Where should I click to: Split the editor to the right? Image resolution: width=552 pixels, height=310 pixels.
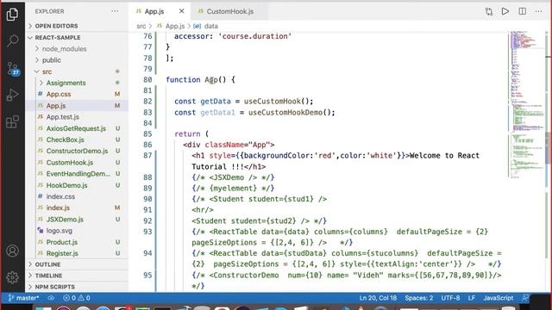coord(523,11)
